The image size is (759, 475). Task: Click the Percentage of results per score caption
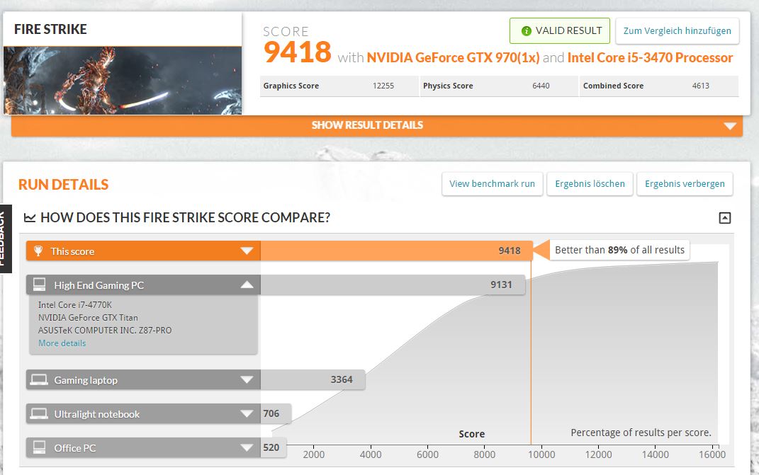pos(641,433)
